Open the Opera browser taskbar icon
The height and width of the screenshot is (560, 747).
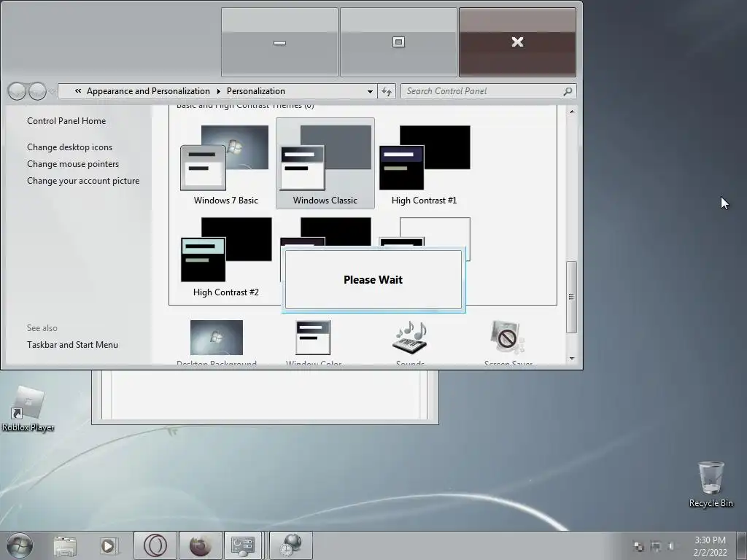point(155,545)
